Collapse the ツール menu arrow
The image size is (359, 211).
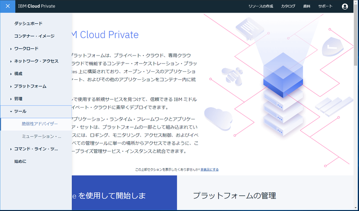11,112
